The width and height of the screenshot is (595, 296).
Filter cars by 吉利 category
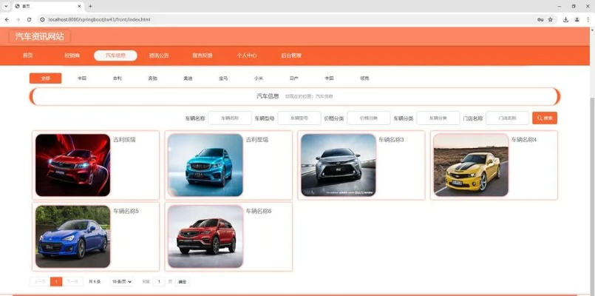point(117,78)
